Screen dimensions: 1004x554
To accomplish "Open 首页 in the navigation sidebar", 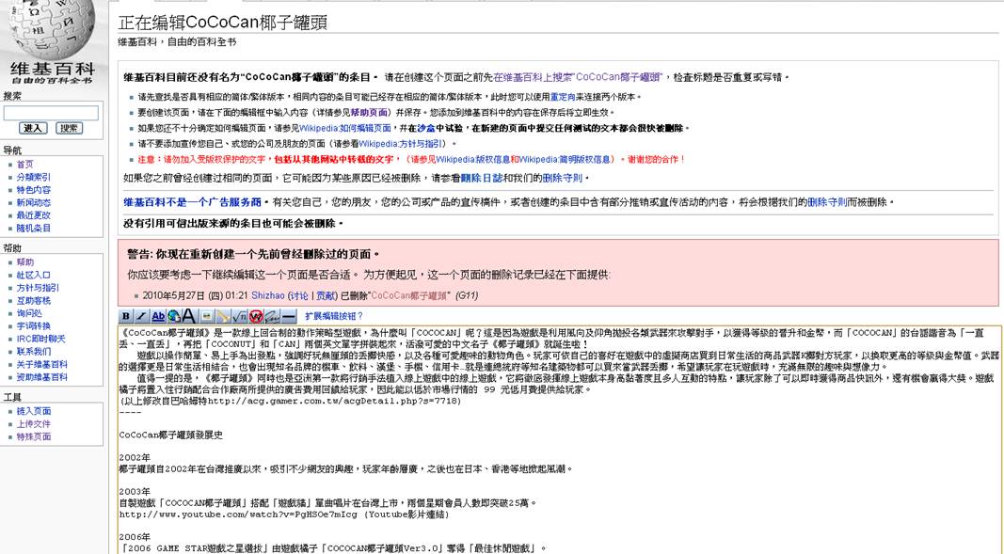I will (x=24, y=165).
